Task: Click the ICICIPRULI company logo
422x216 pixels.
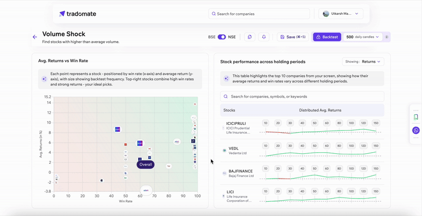Action: [223, 128]
